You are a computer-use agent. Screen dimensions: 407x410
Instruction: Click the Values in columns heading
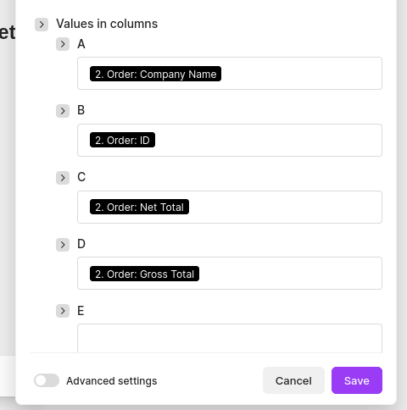tap(107, 24)
